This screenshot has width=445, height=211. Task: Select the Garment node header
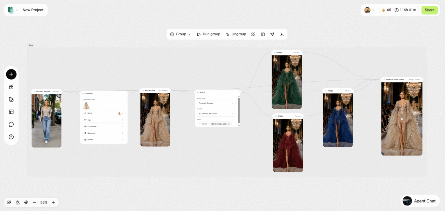104,93
